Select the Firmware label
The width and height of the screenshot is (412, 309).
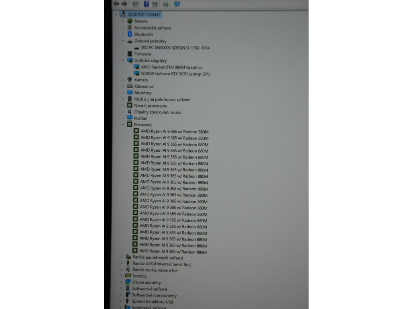tap(143, 54)
